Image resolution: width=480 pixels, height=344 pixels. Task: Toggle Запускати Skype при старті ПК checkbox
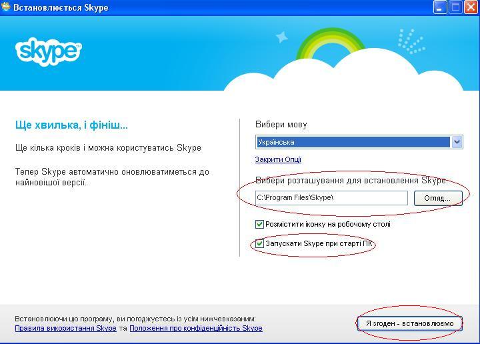click(259, 243)
